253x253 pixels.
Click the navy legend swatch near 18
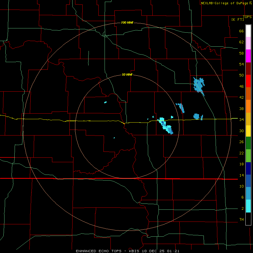point(248,168)
